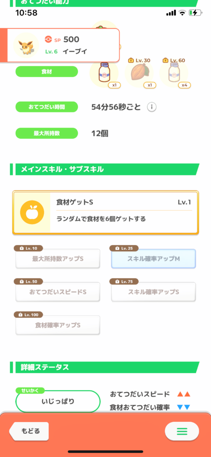
Task: Tap locked subskill 食材確率アップS
Action: (58, 325)
